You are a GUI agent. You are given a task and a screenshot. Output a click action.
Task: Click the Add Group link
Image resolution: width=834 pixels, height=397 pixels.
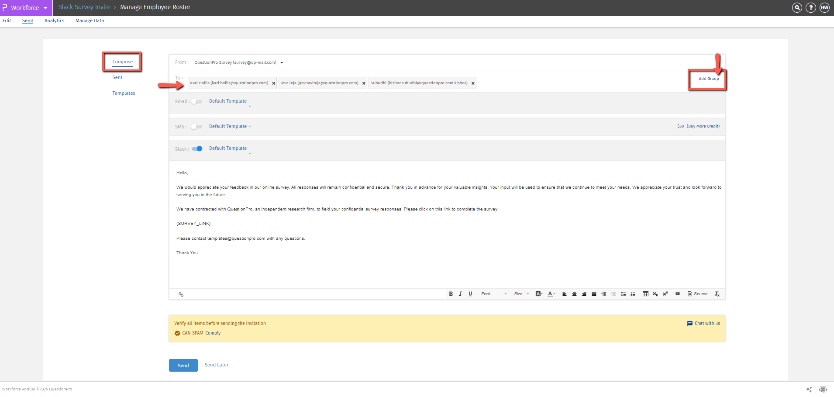click(708, 79)
